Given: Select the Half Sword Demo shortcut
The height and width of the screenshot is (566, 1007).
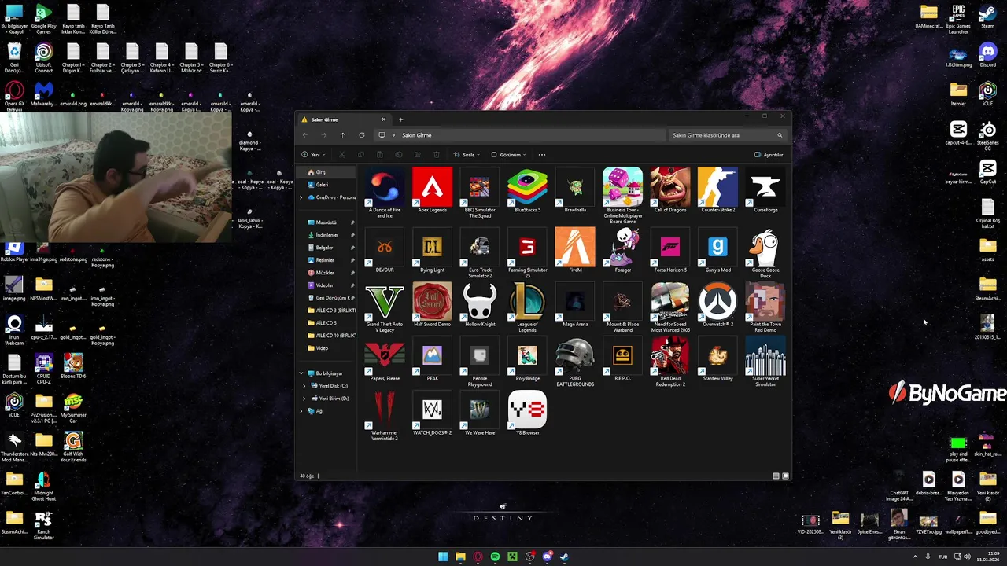Looking at the screenshot, I should click(432, 304).
